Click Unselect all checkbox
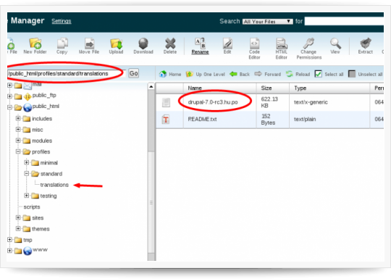391x279 pixels. tap(352, 74)
